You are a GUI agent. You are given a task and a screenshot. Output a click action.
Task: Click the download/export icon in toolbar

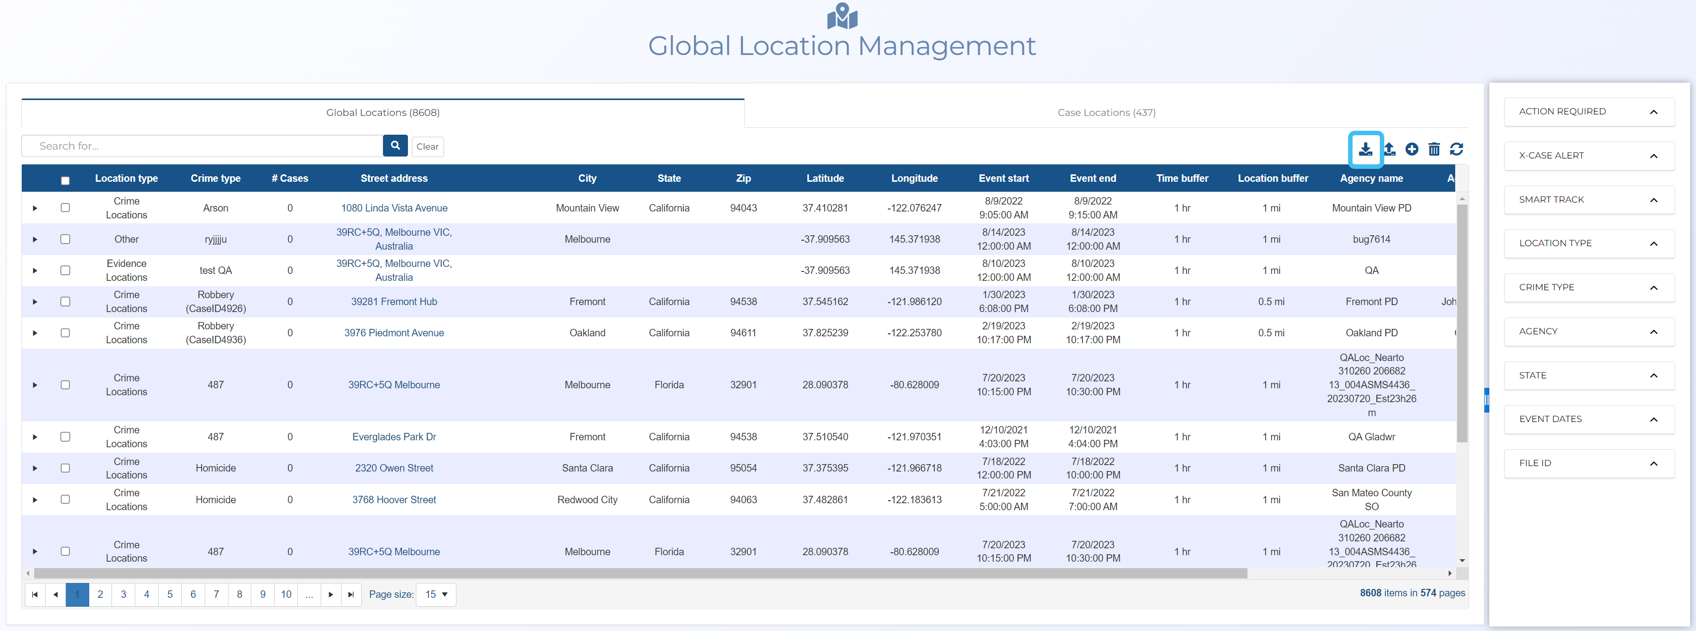click(x=1365, y=150)
